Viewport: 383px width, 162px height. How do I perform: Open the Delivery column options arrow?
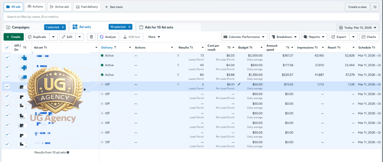coord(130,48)
